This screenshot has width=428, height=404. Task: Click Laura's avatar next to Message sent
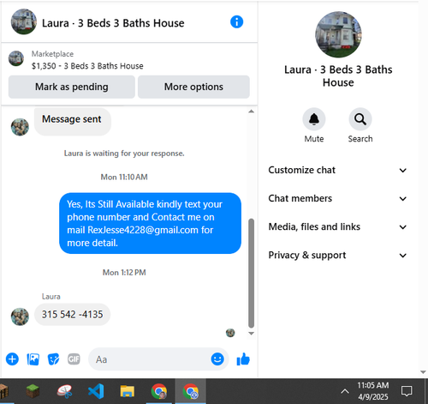click(x=20, y=127)
